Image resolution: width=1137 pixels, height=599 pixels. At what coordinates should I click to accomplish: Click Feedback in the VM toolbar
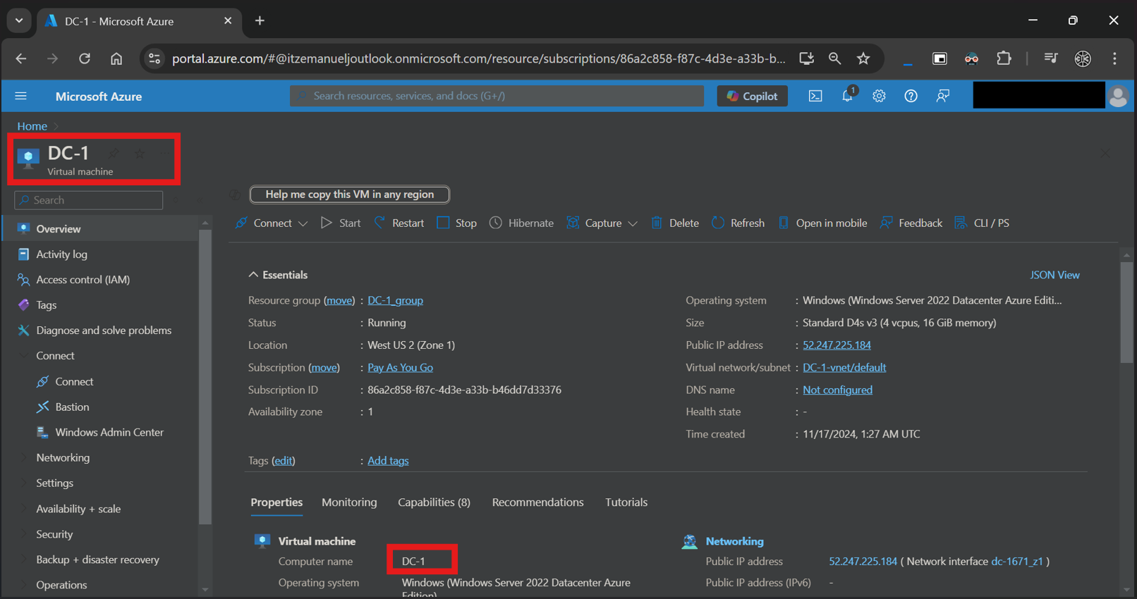pyautogui.click(x=911, y=223)
